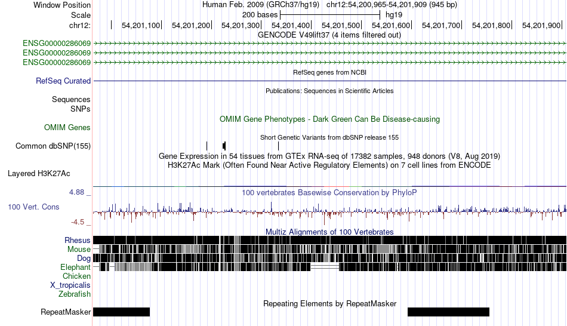Click the Scale label
Viewport: 567px width, 326px height.
click(81, 15)
